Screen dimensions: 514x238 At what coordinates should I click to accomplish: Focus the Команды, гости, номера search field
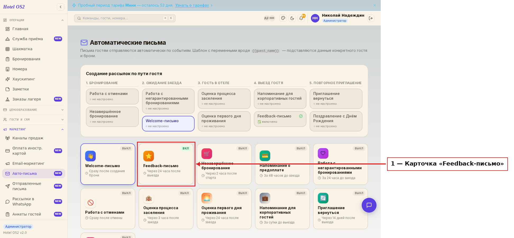pos(125,18)
